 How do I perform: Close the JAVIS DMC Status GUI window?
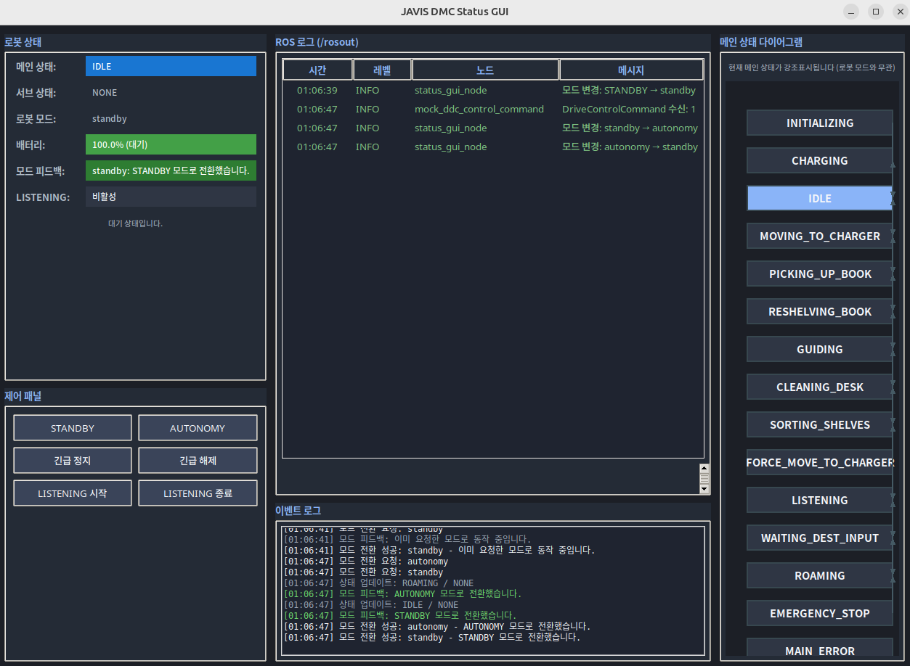tap(900, 12)
